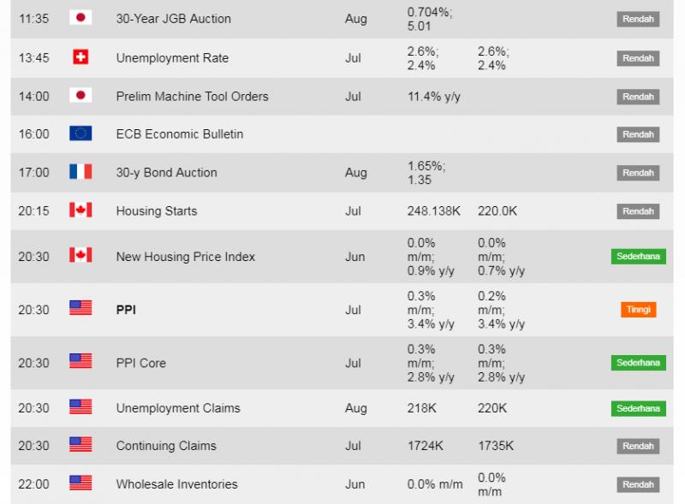This screenshot has height=504, width=685.
Task: Click the US flag beside PPI
Action: 80,308
